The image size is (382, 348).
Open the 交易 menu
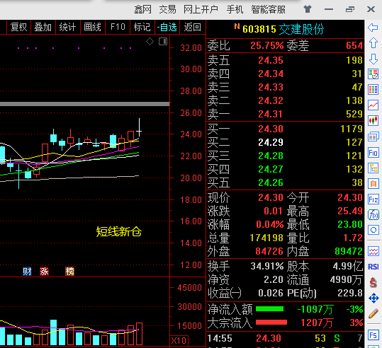pyautogui.click(x=167, y=9)
